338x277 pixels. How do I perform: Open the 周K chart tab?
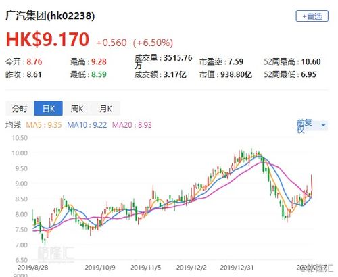77,109
